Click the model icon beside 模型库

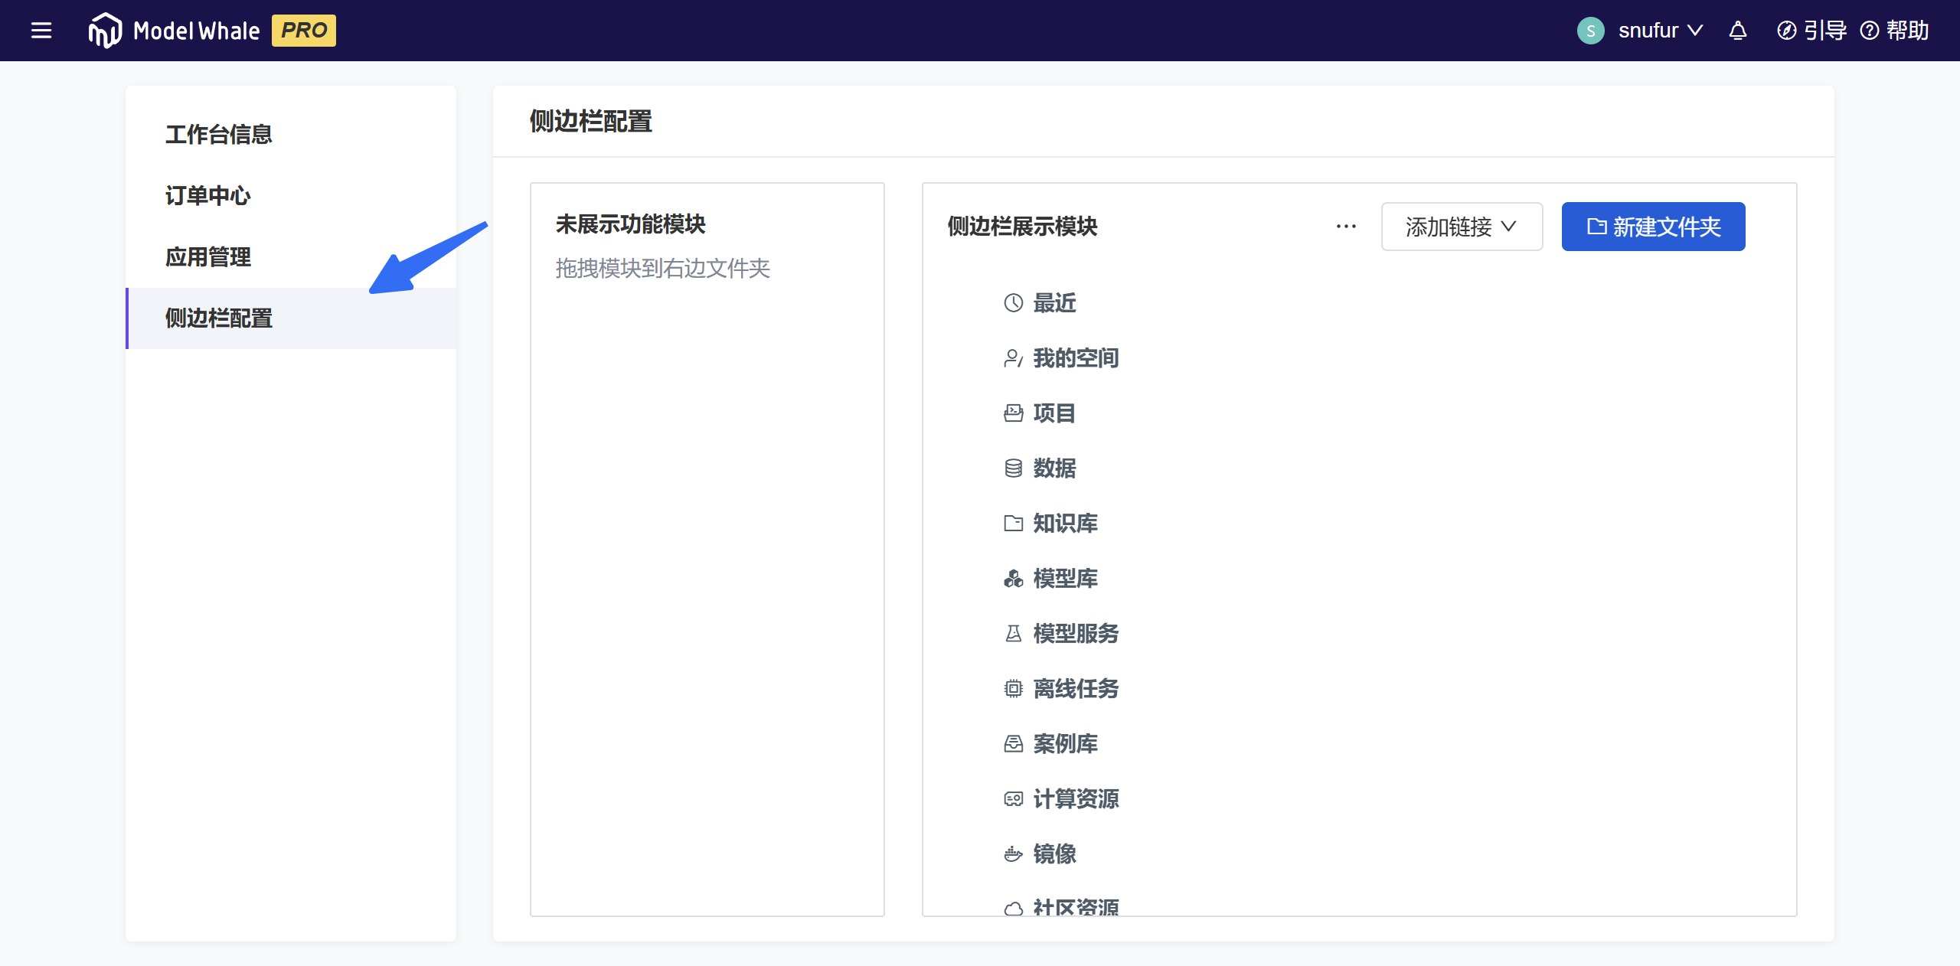(x=1012, y=579)
